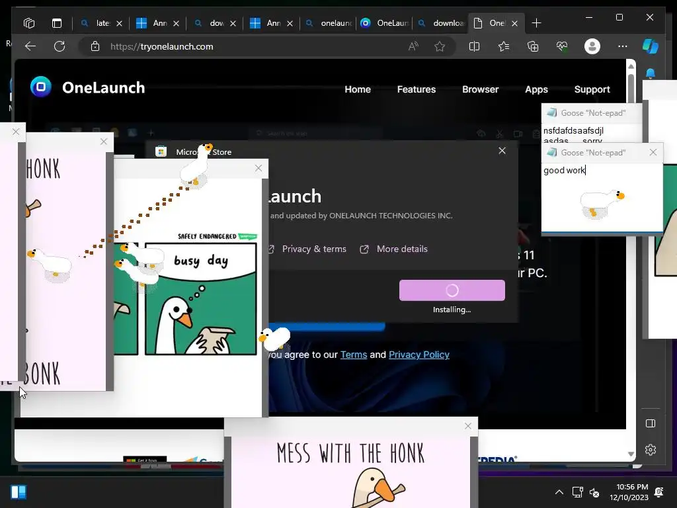Open the clock showing 10:56 PM
The width and height of the screenshot is (677, 508).
629,492
